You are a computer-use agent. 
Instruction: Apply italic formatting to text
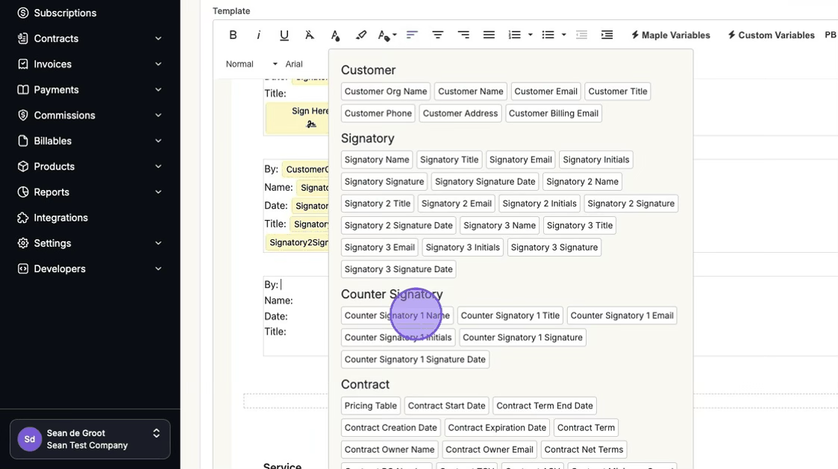pos(258,35)
